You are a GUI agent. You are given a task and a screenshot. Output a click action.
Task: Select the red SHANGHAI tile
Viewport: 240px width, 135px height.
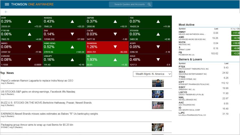point(107,47)
